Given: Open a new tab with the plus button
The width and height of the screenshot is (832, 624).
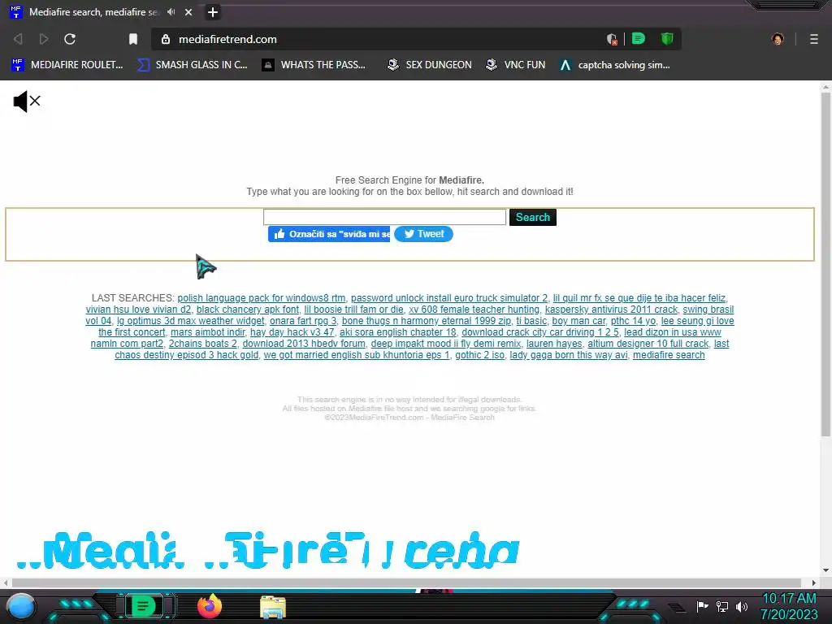Looking at the screenshot, I should tap(213, 12).
